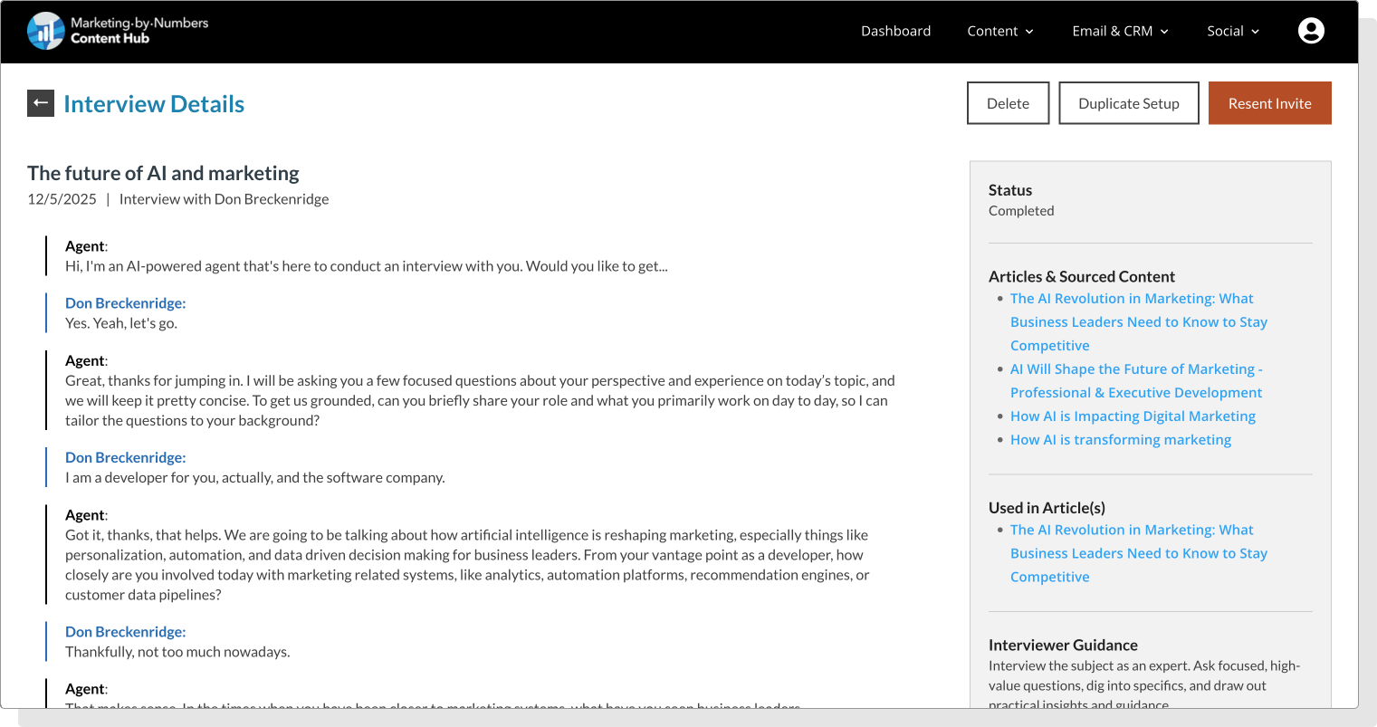The width and height of the screenshot is (1377, 727).
Task: Click the Resent Invite button
Action: pos(1269,103)
